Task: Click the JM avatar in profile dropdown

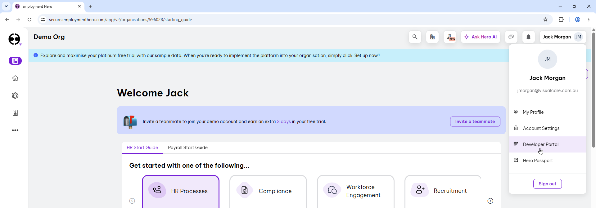Action: 548,59
